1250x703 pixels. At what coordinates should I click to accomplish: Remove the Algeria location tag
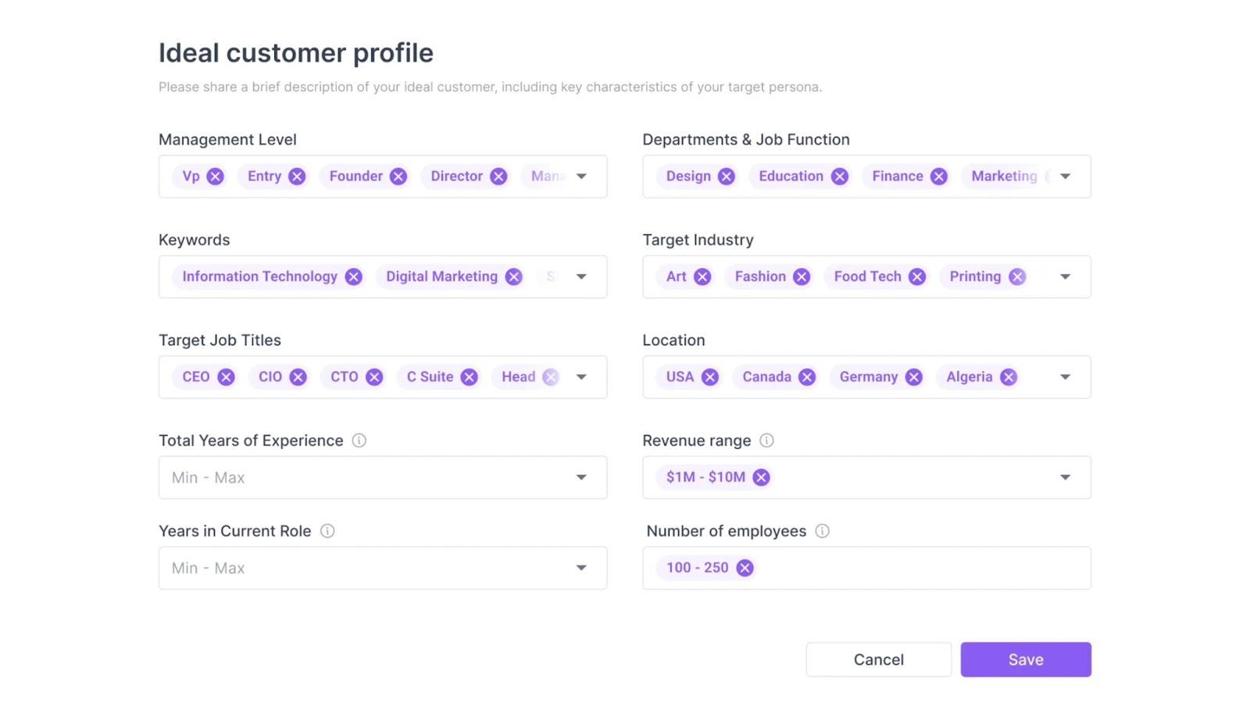click(x=1010, y=376)
